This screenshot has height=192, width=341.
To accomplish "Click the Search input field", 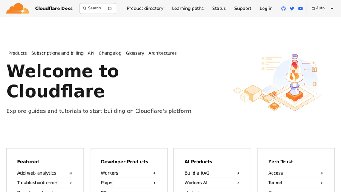I will (x=98, y=9).
